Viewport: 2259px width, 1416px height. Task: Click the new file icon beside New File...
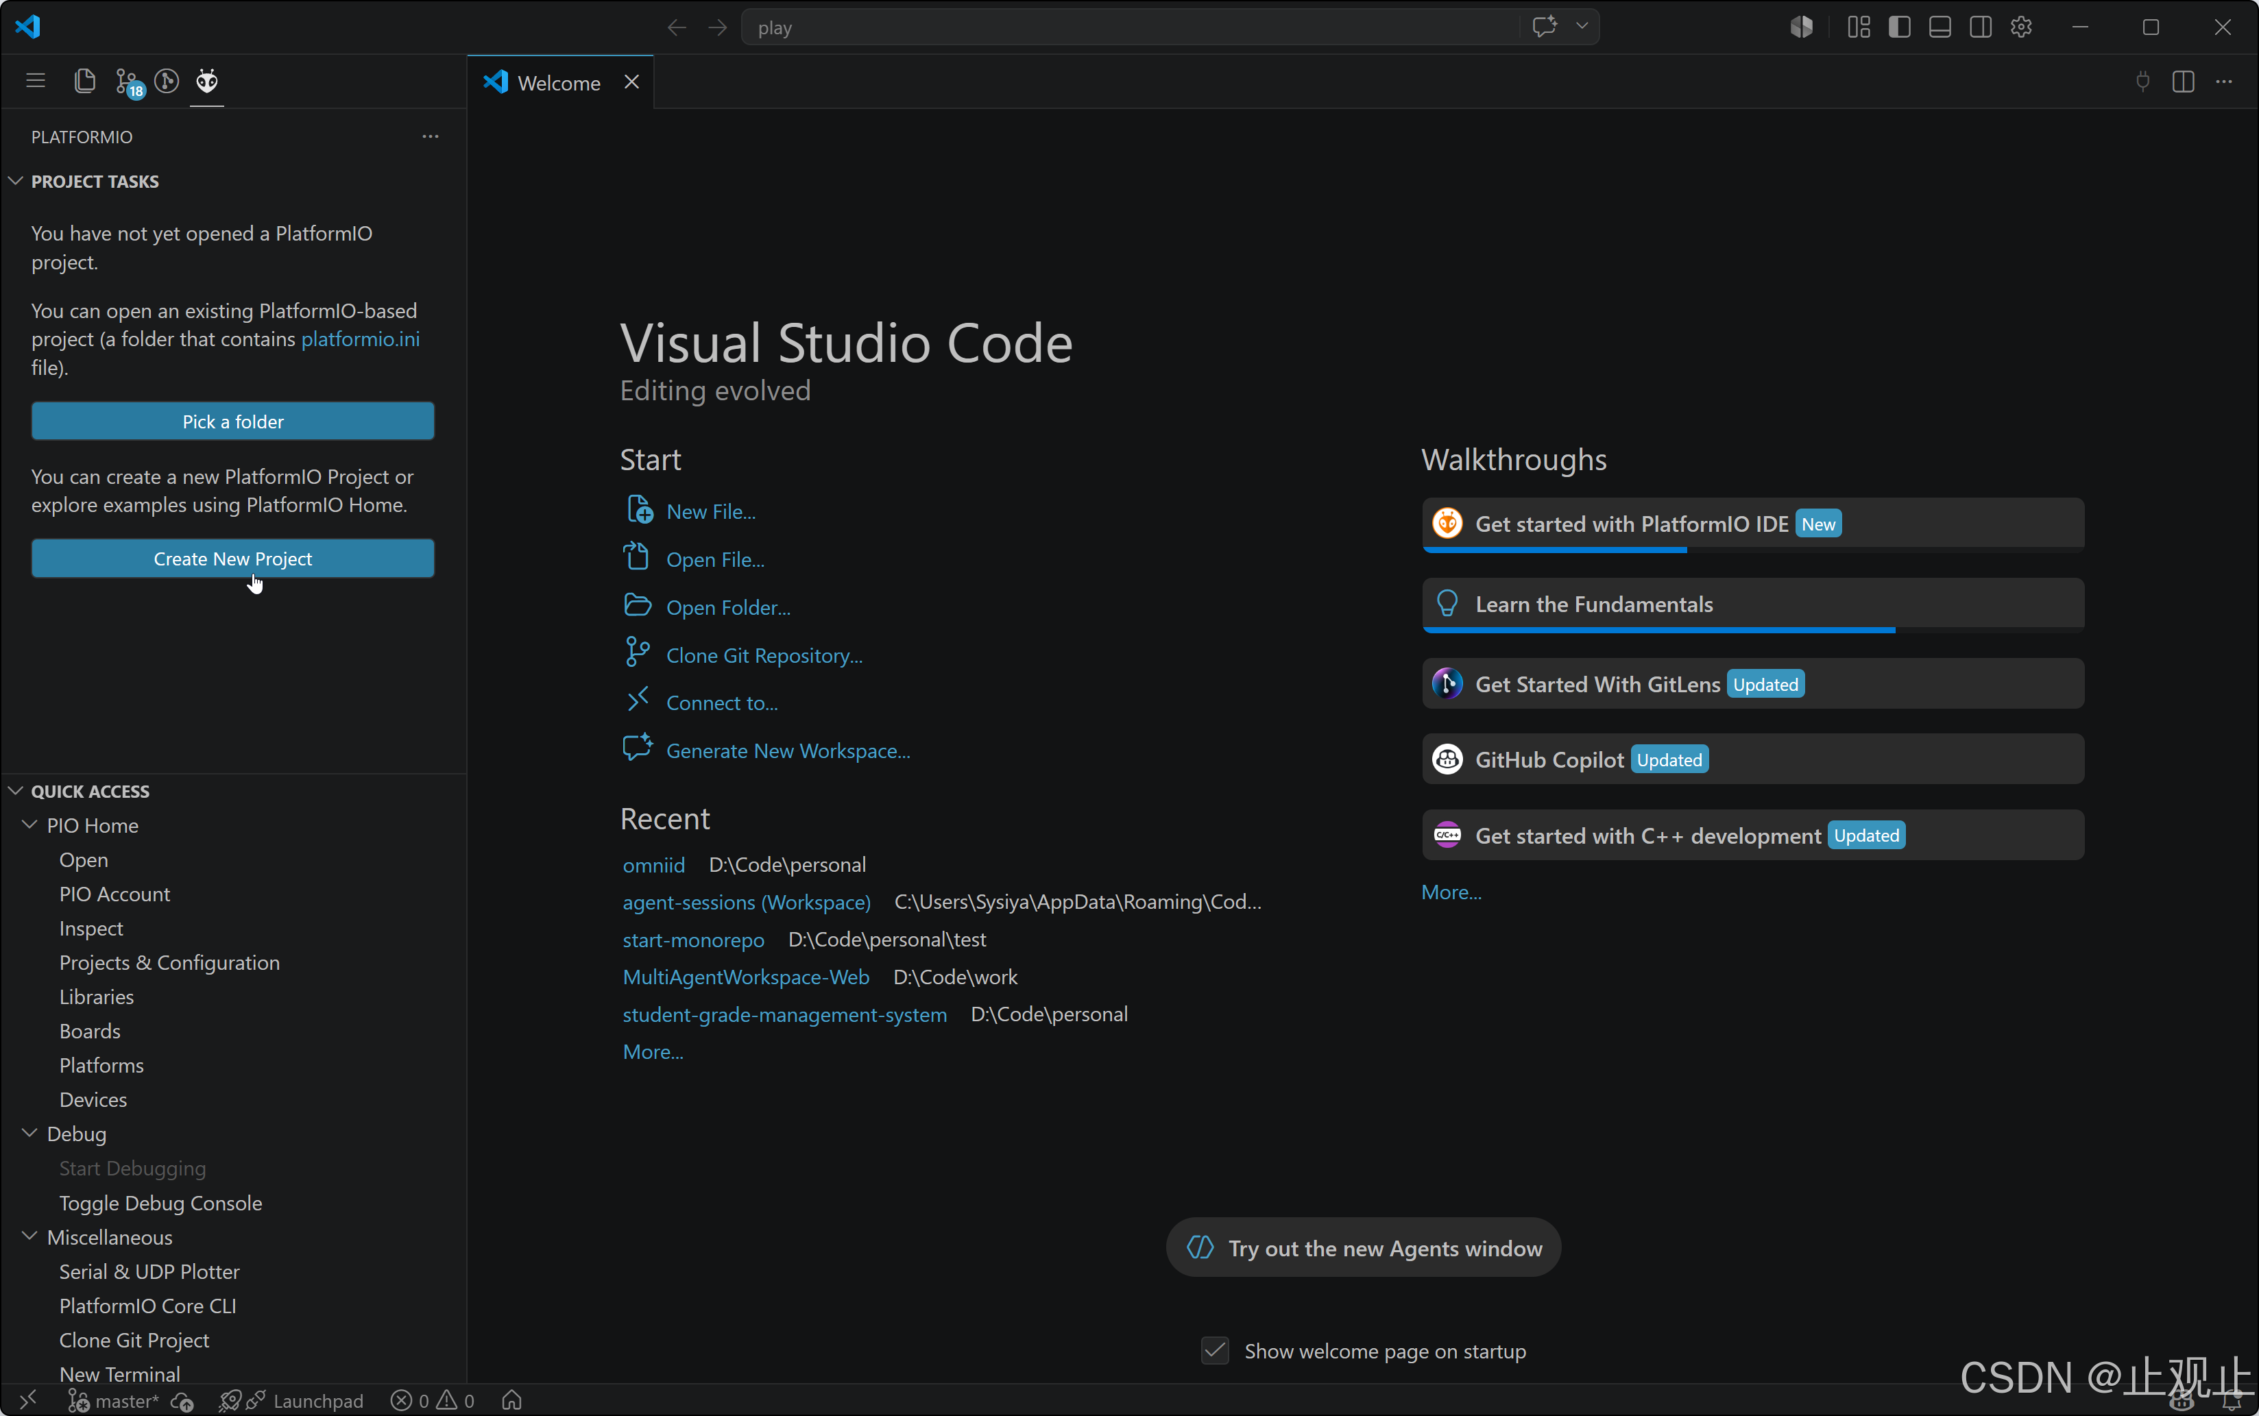click(x=639, y=511)
